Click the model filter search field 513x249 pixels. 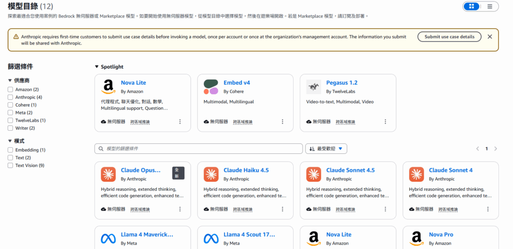click(x=198, y=149)
